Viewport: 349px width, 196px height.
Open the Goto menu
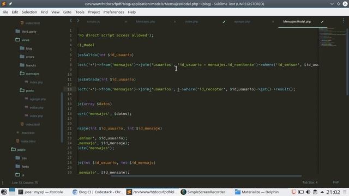[x=67, y=12]
